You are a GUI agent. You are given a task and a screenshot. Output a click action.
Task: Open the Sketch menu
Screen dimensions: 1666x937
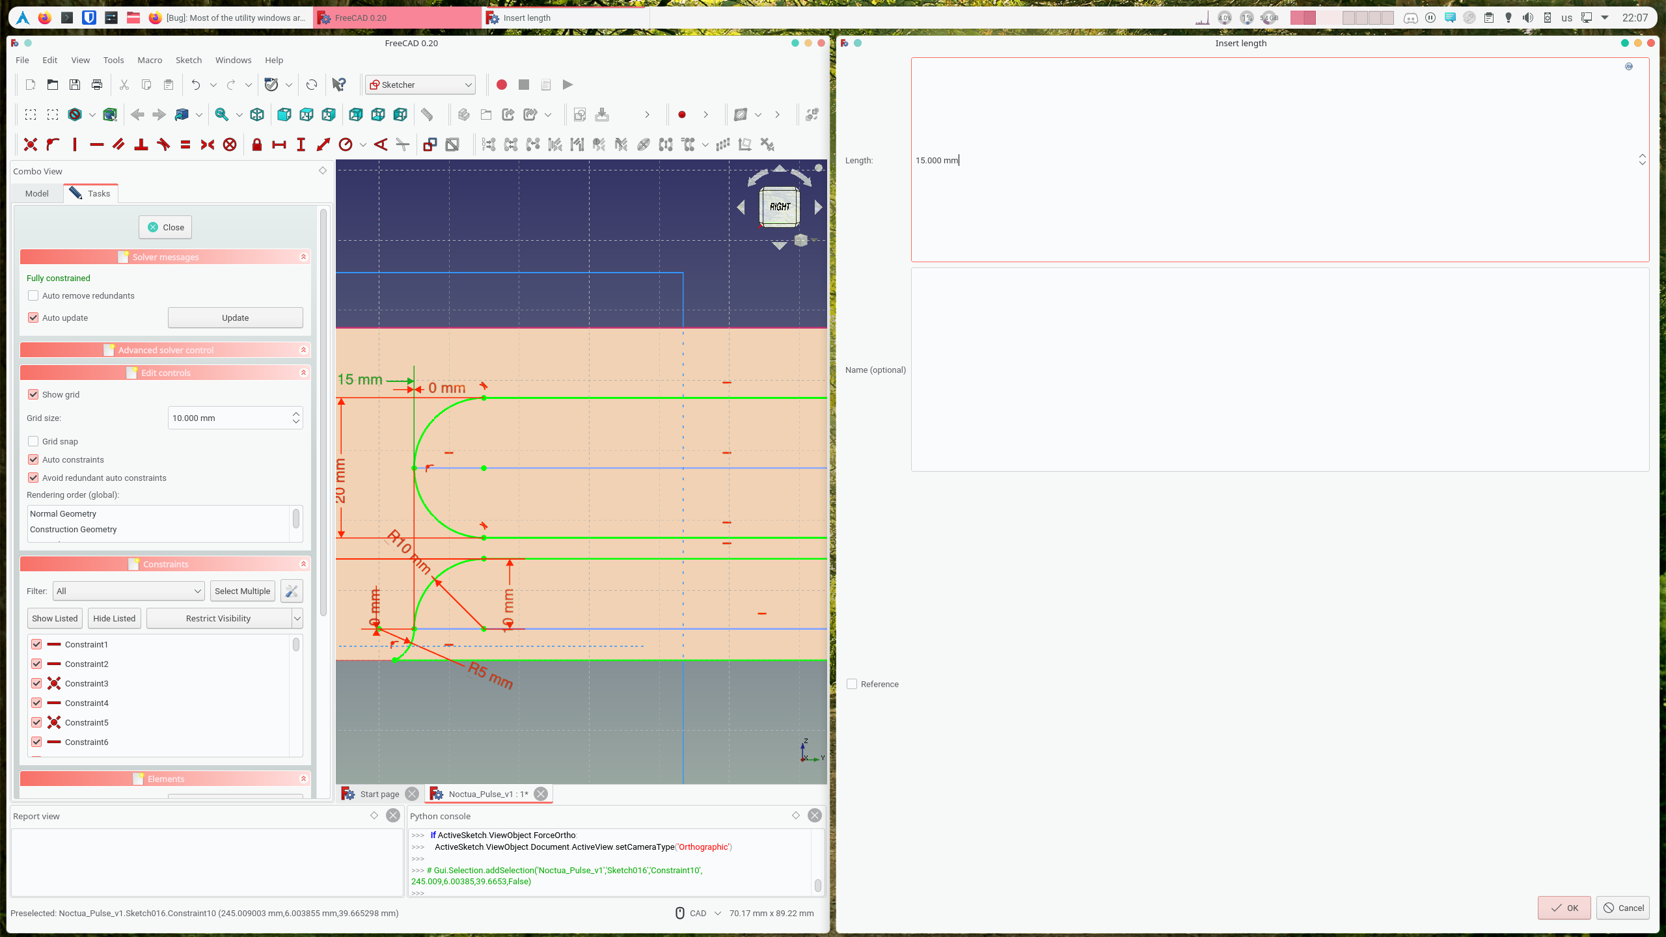click(x=188, y=60)
